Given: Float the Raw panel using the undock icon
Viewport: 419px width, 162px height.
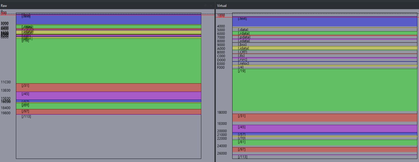Looking at the screenshot, I should point(206,6).
